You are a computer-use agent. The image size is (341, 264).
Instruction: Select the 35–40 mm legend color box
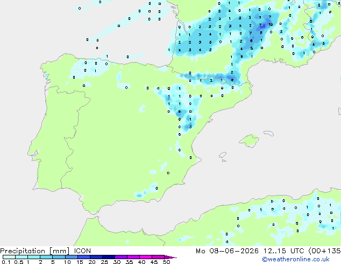pyautogui.click(x=133, y=257)
